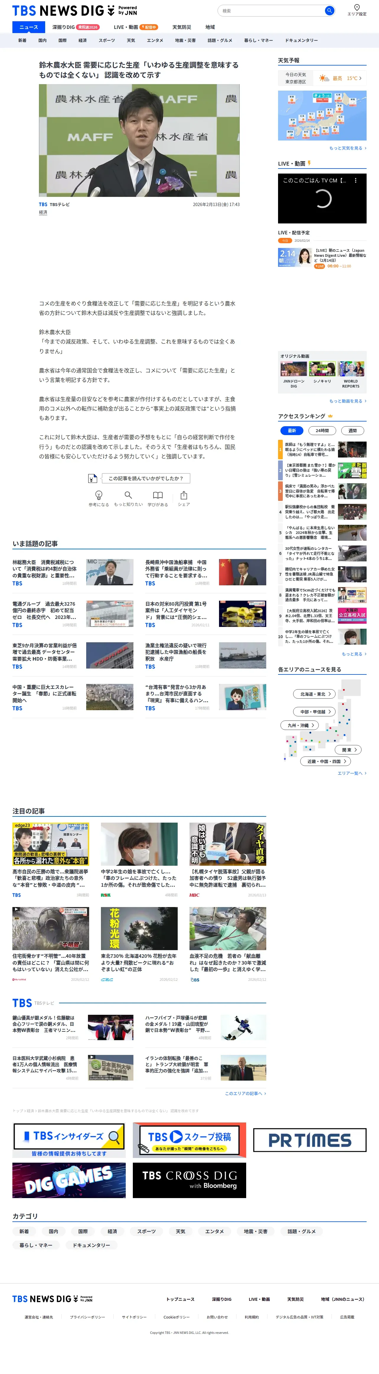The height and width of the screenshot is (1374, 379).
Task: Open 林総務大臣 消費税減税 article
Action: (73, 572)
